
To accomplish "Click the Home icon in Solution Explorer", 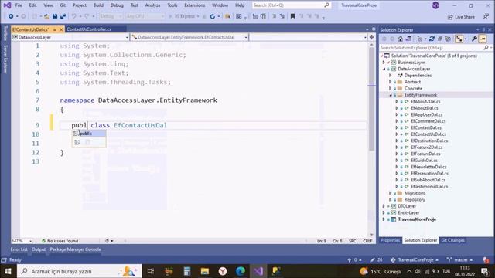I will (400, 39).
